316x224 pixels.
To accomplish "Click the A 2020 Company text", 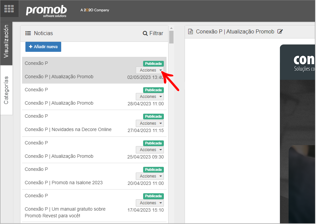I will coord(95,10).
